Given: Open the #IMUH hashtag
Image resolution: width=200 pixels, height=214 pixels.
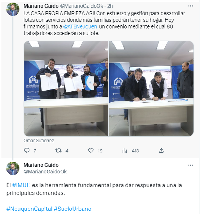Looking at the screenshot, I should pos(21,185).
